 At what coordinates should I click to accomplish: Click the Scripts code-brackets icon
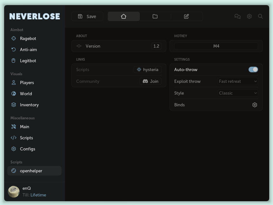(14, 138)
